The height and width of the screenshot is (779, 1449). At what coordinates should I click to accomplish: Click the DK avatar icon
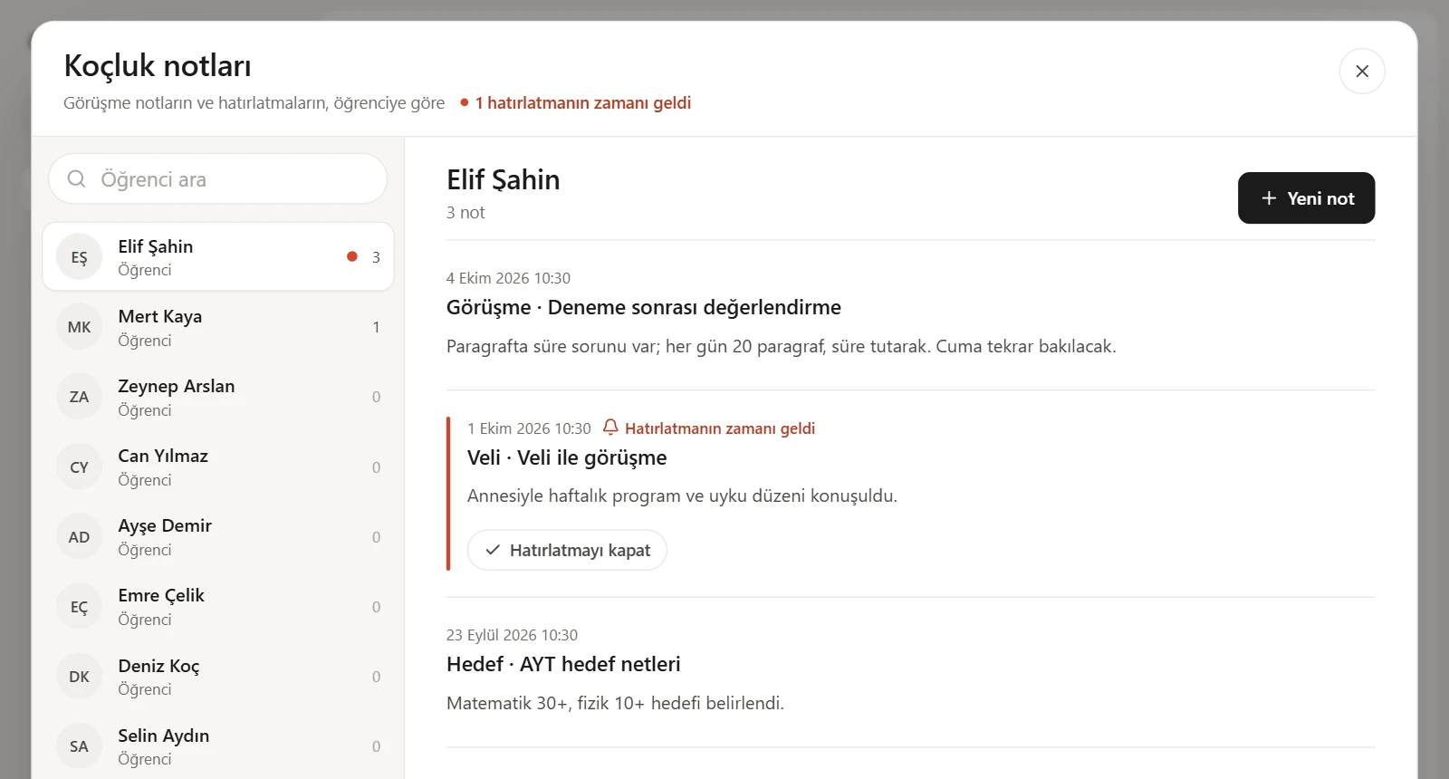click(x=80, y=677)
